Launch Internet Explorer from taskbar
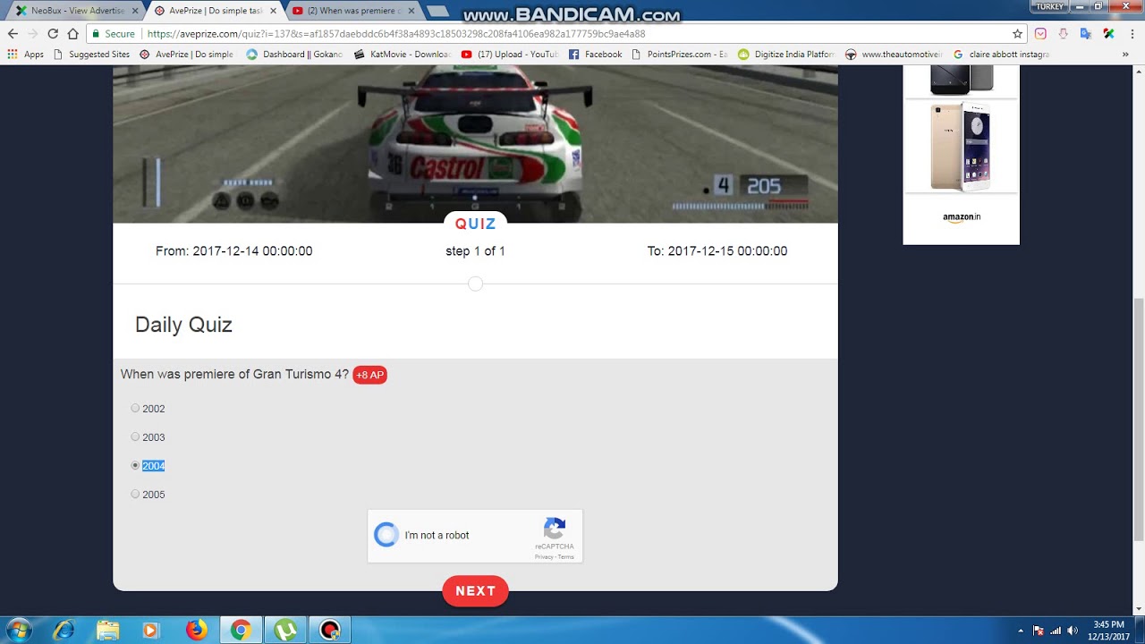The width and height of the screenshot is (1145, 644). [64, 630]
